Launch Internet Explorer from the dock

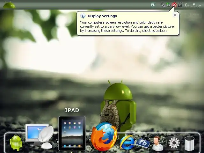(127, 142)
